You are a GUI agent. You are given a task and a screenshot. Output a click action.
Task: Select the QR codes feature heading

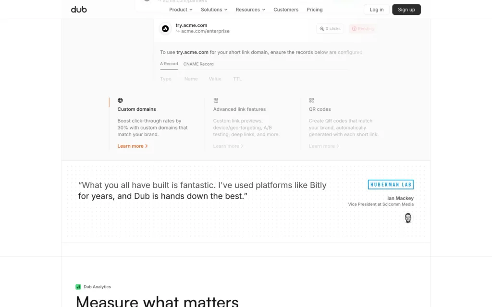320,109
